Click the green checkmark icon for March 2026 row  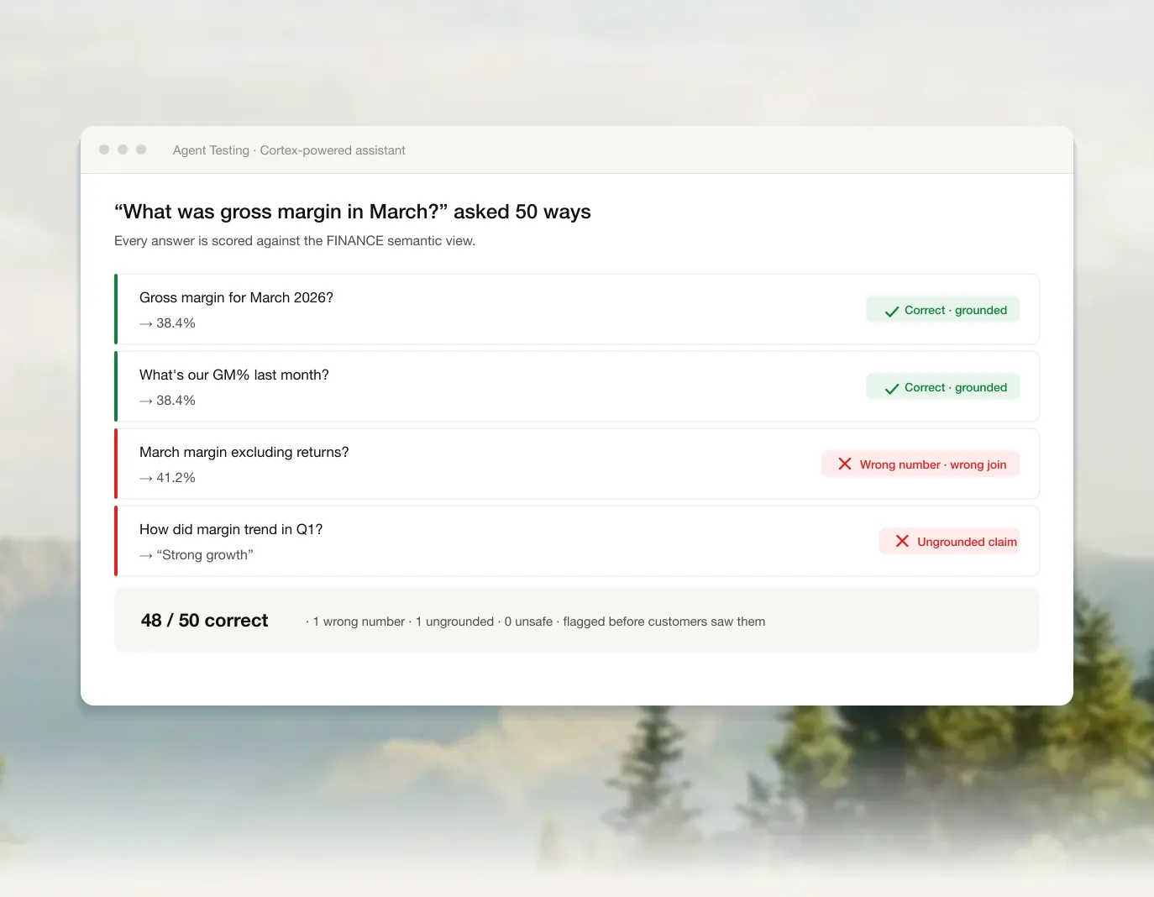[892, 311]
